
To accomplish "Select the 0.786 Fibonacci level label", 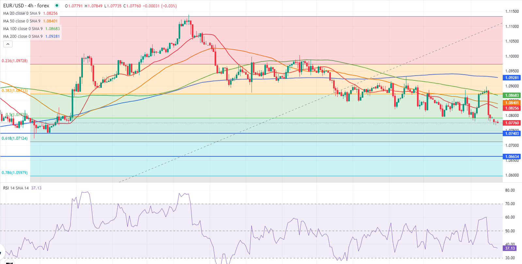I will click(x=15, y=173).
